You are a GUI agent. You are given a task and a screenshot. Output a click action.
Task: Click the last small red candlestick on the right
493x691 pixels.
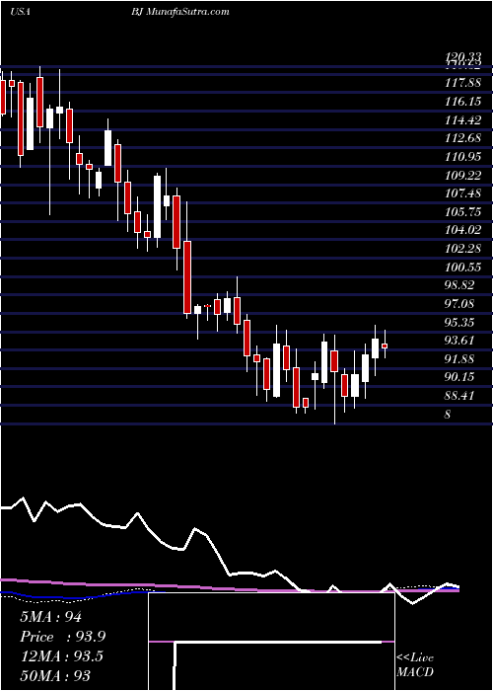(x=385, y=345)
